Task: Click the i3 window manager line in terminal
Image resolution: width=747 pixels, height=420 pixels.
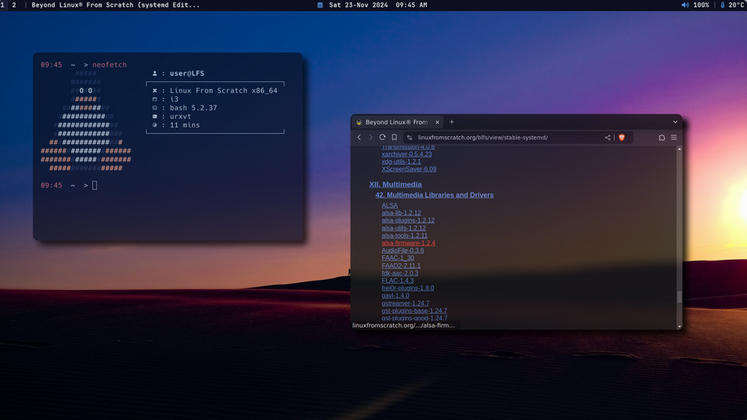Action: point(174,100)
